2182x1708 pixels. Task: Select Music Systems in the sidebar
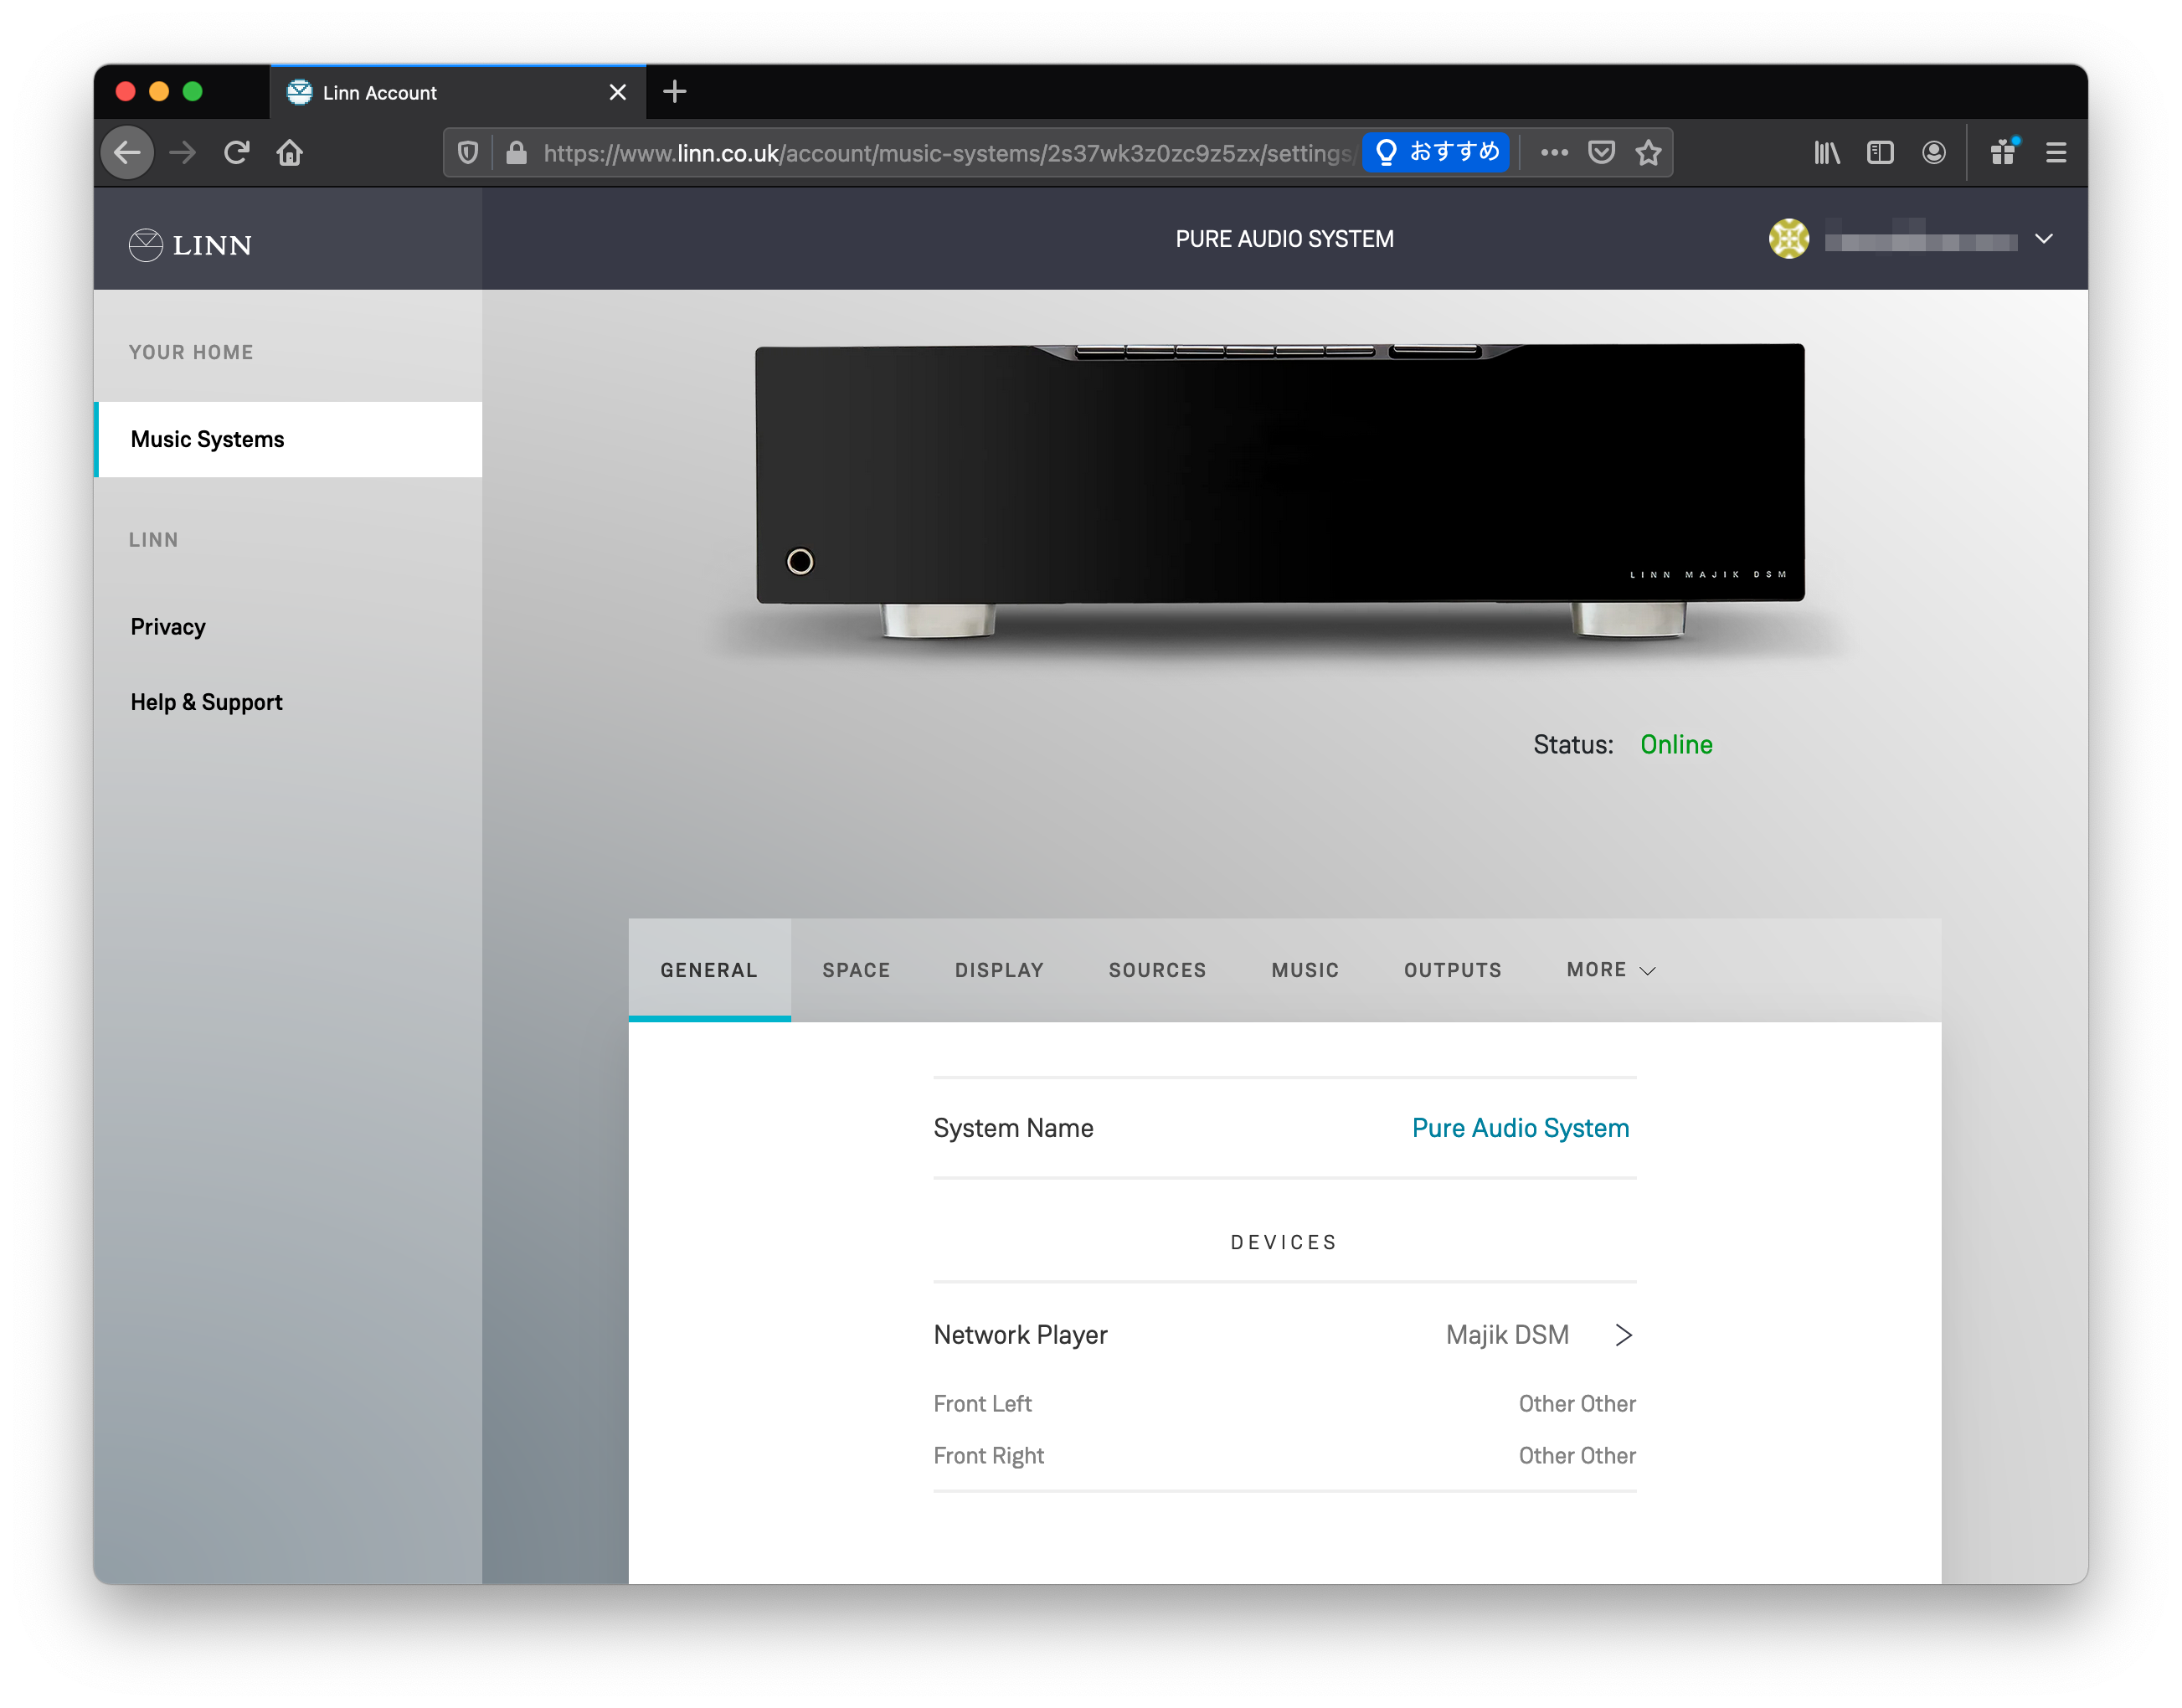tap(288, 439)
